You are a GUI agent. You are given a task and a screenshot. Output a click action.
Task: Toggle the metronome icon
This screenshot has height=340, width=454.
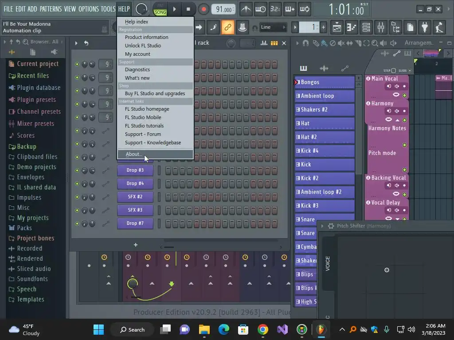point(246,9)
